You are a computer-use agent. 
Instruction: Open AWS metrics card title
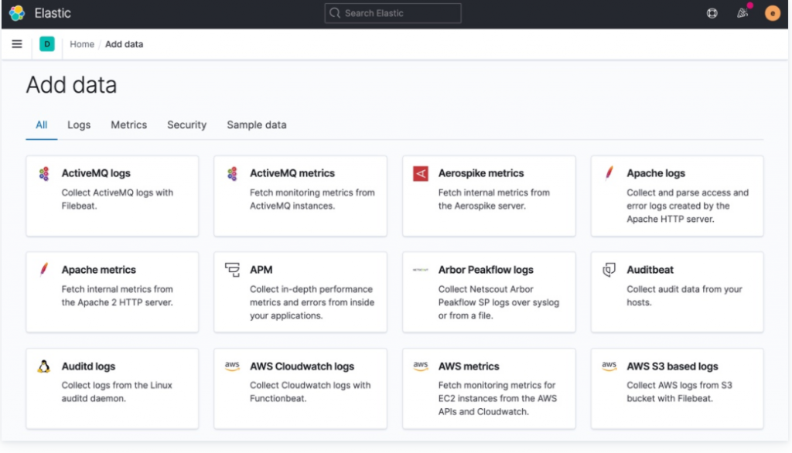[469, 366]
